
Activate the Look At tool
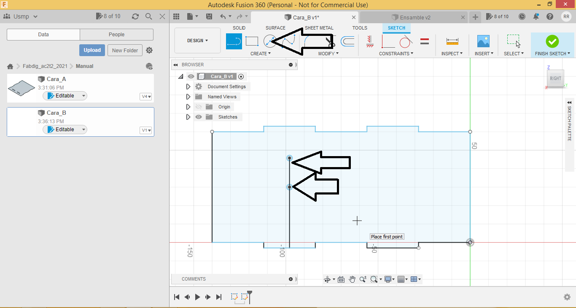[341, 279]
